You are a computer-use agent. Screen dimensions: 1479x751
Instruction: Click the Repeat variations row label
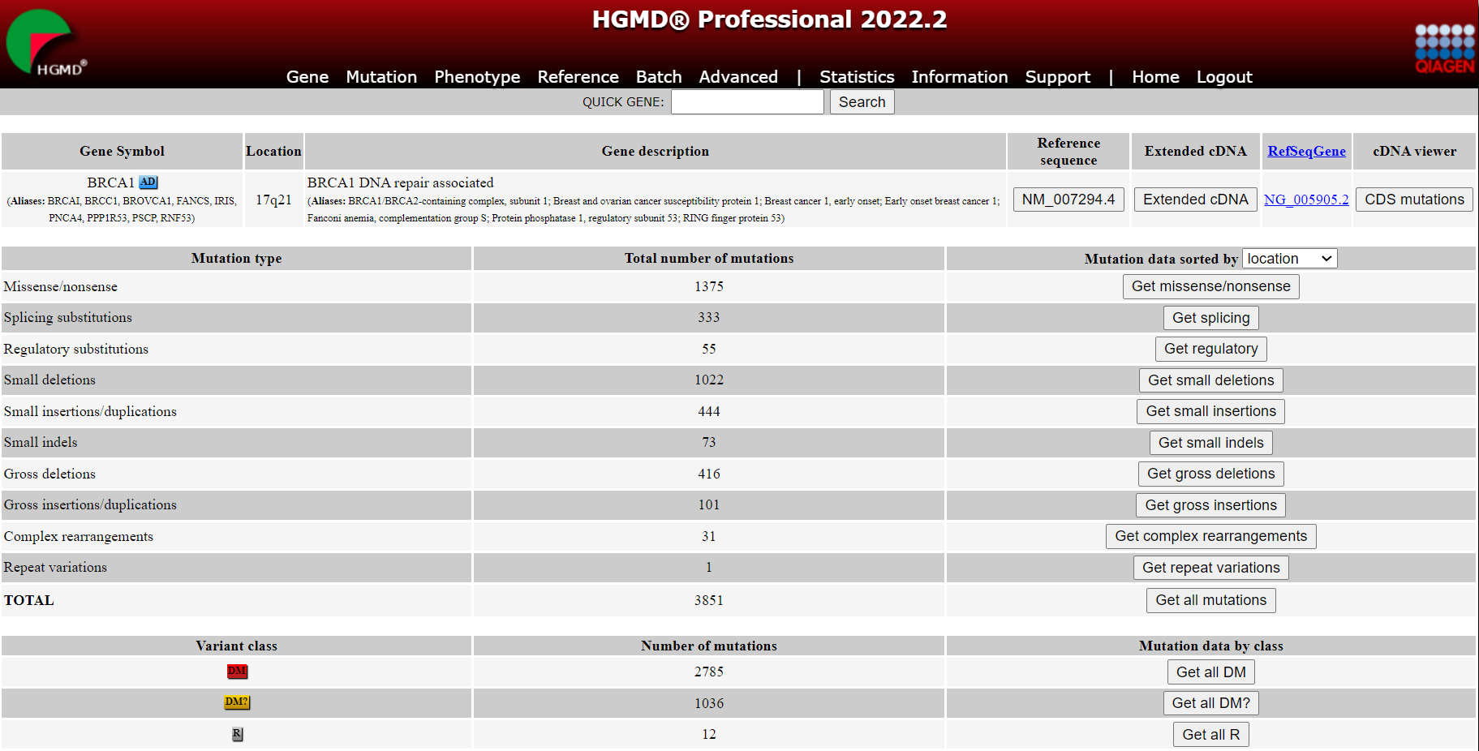click(55, 568)
